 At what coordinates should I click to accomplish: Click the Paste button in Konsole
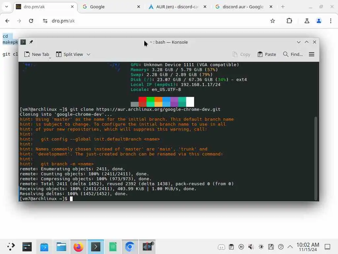coord(267,55)
